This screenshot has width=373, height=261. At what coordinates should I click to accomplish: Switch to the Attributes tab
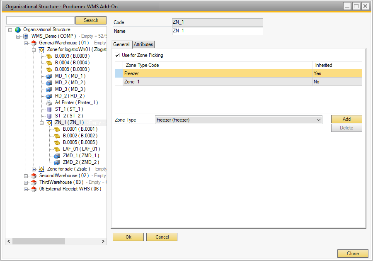click(143, 44)
